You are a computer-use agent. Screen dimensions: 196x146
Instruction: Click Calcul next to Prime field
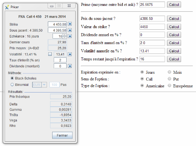(x=174, y=5)
